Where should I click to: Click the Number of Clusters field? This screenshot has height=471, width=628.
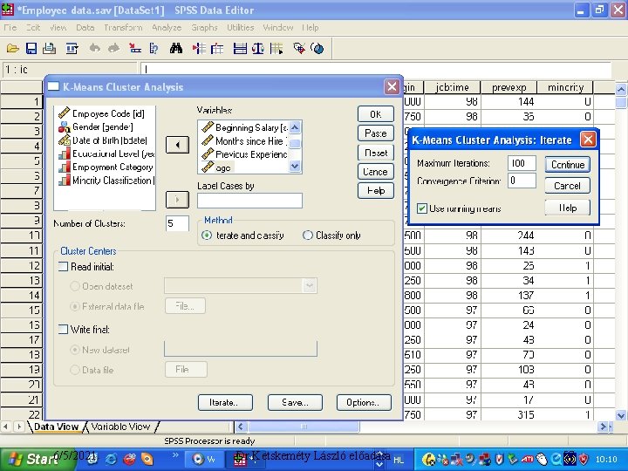pos(177,223)
